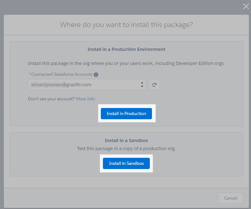Cancel the package installation
251x209 pixels.
(x=230, y=198)
